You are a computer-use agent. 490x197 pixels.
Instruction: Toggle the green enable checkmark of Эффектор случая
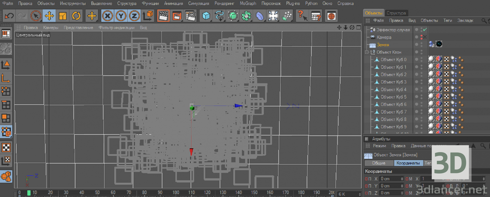click(x=425, y=30)
